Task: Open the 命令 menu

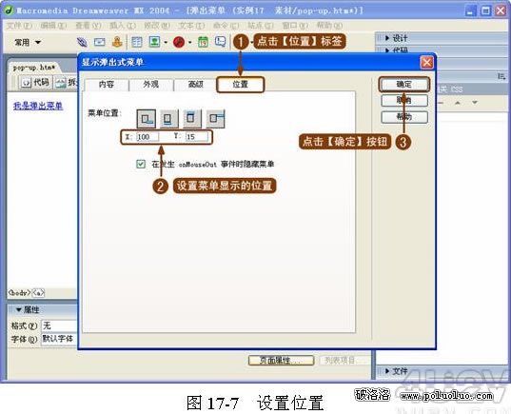Action: [226, 26]
